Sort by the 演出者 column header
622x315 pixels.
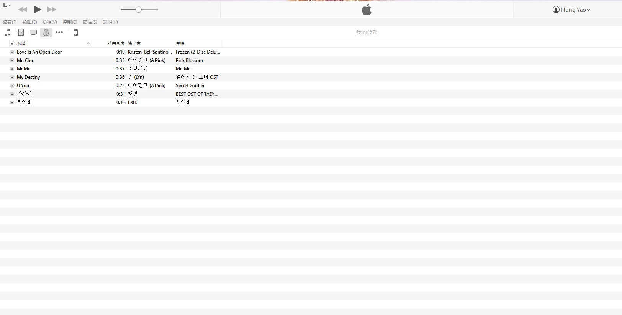134,44
